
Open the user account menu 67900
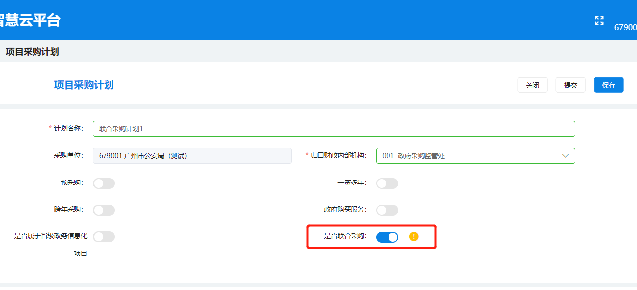point(625,28)
